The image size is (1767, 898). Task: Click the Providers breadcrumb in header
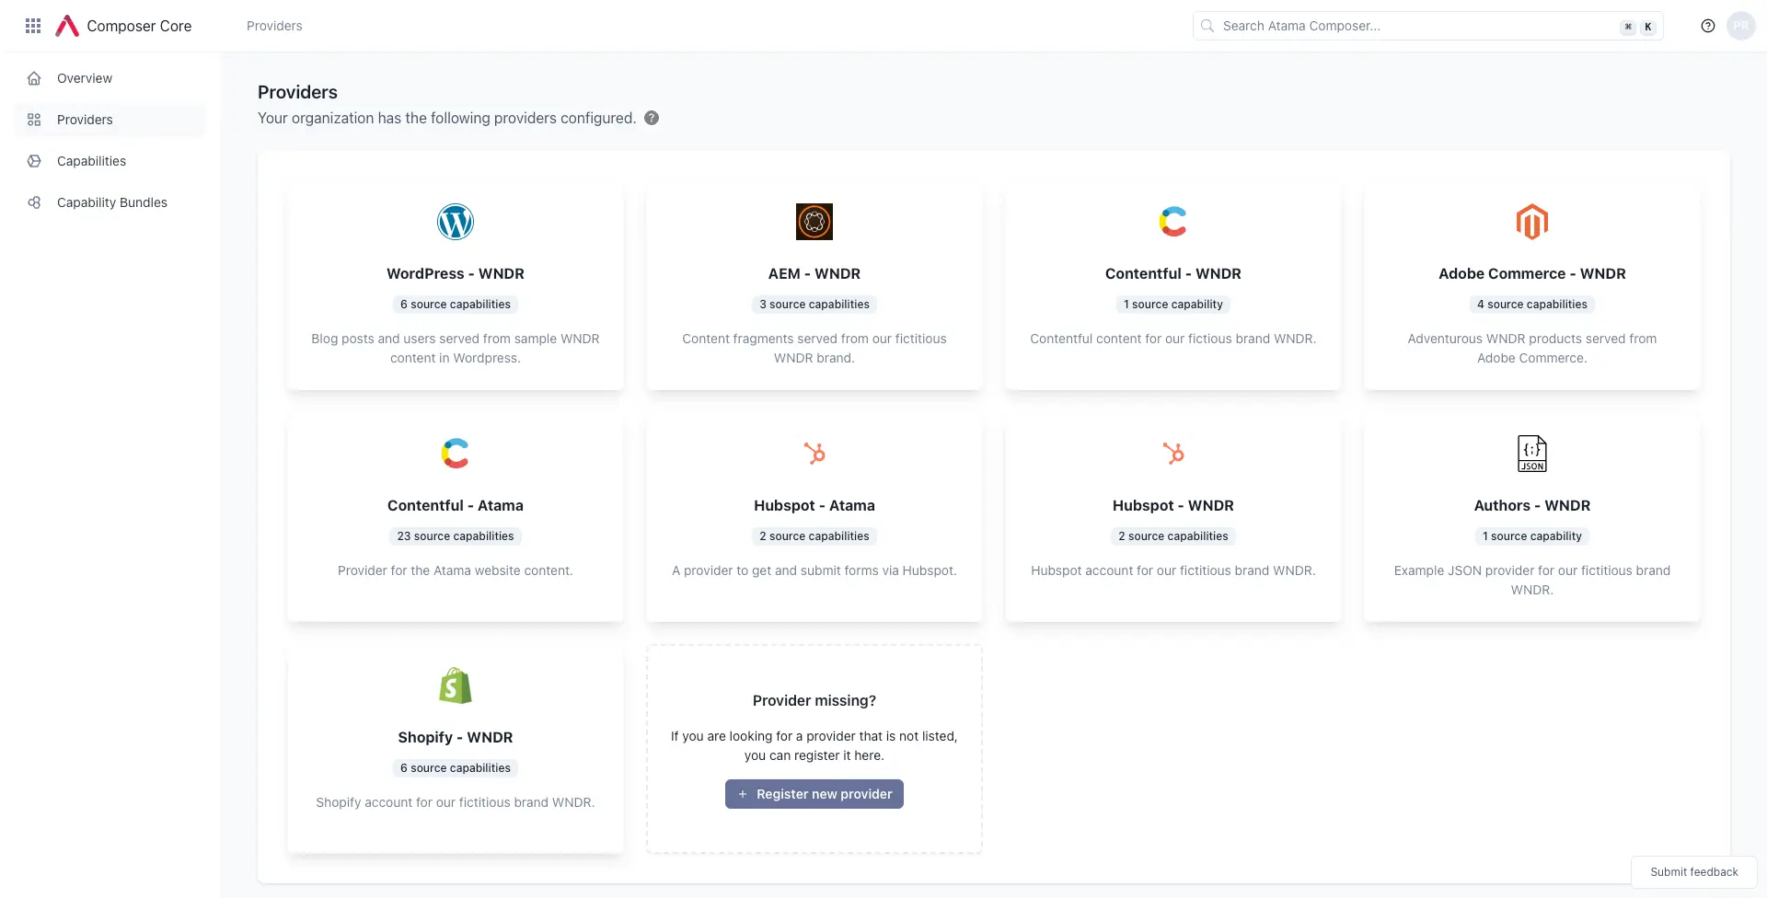[x=274, y=26]
